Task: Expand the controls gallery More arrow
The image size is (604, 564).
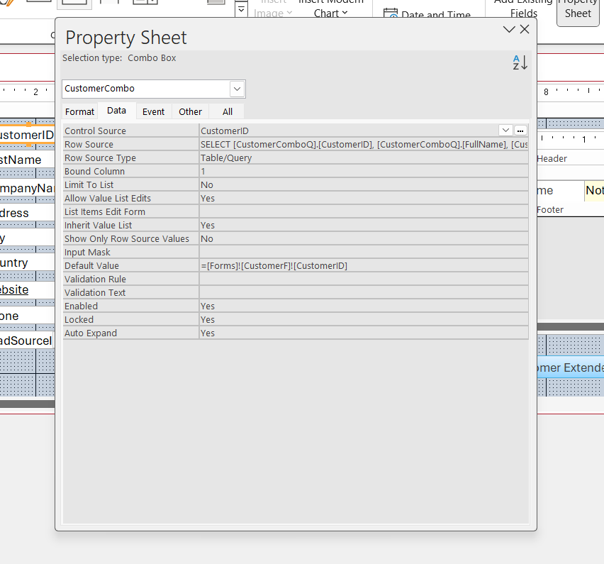Action: [x=242, y=10]
